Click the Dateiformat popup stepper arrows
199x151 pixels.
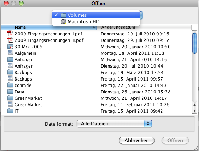[x=148, y=124]
